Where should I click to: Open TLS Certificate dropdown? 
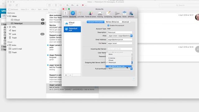tap(120, 69)
